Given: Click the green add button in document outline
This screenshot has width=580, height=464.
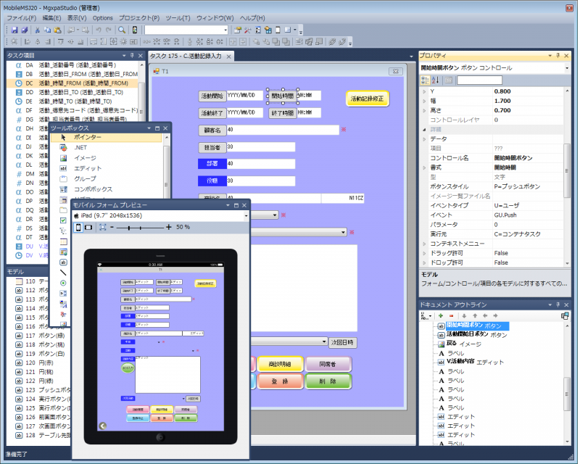Looking at the screenshot, I should coord(440,316).
